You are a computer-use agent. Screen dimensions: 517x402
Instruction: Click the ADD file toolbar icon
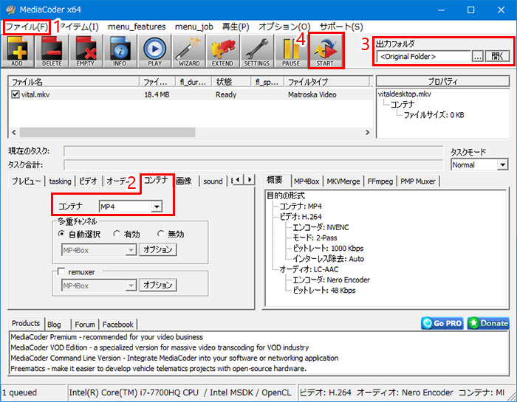coord(18,50)
